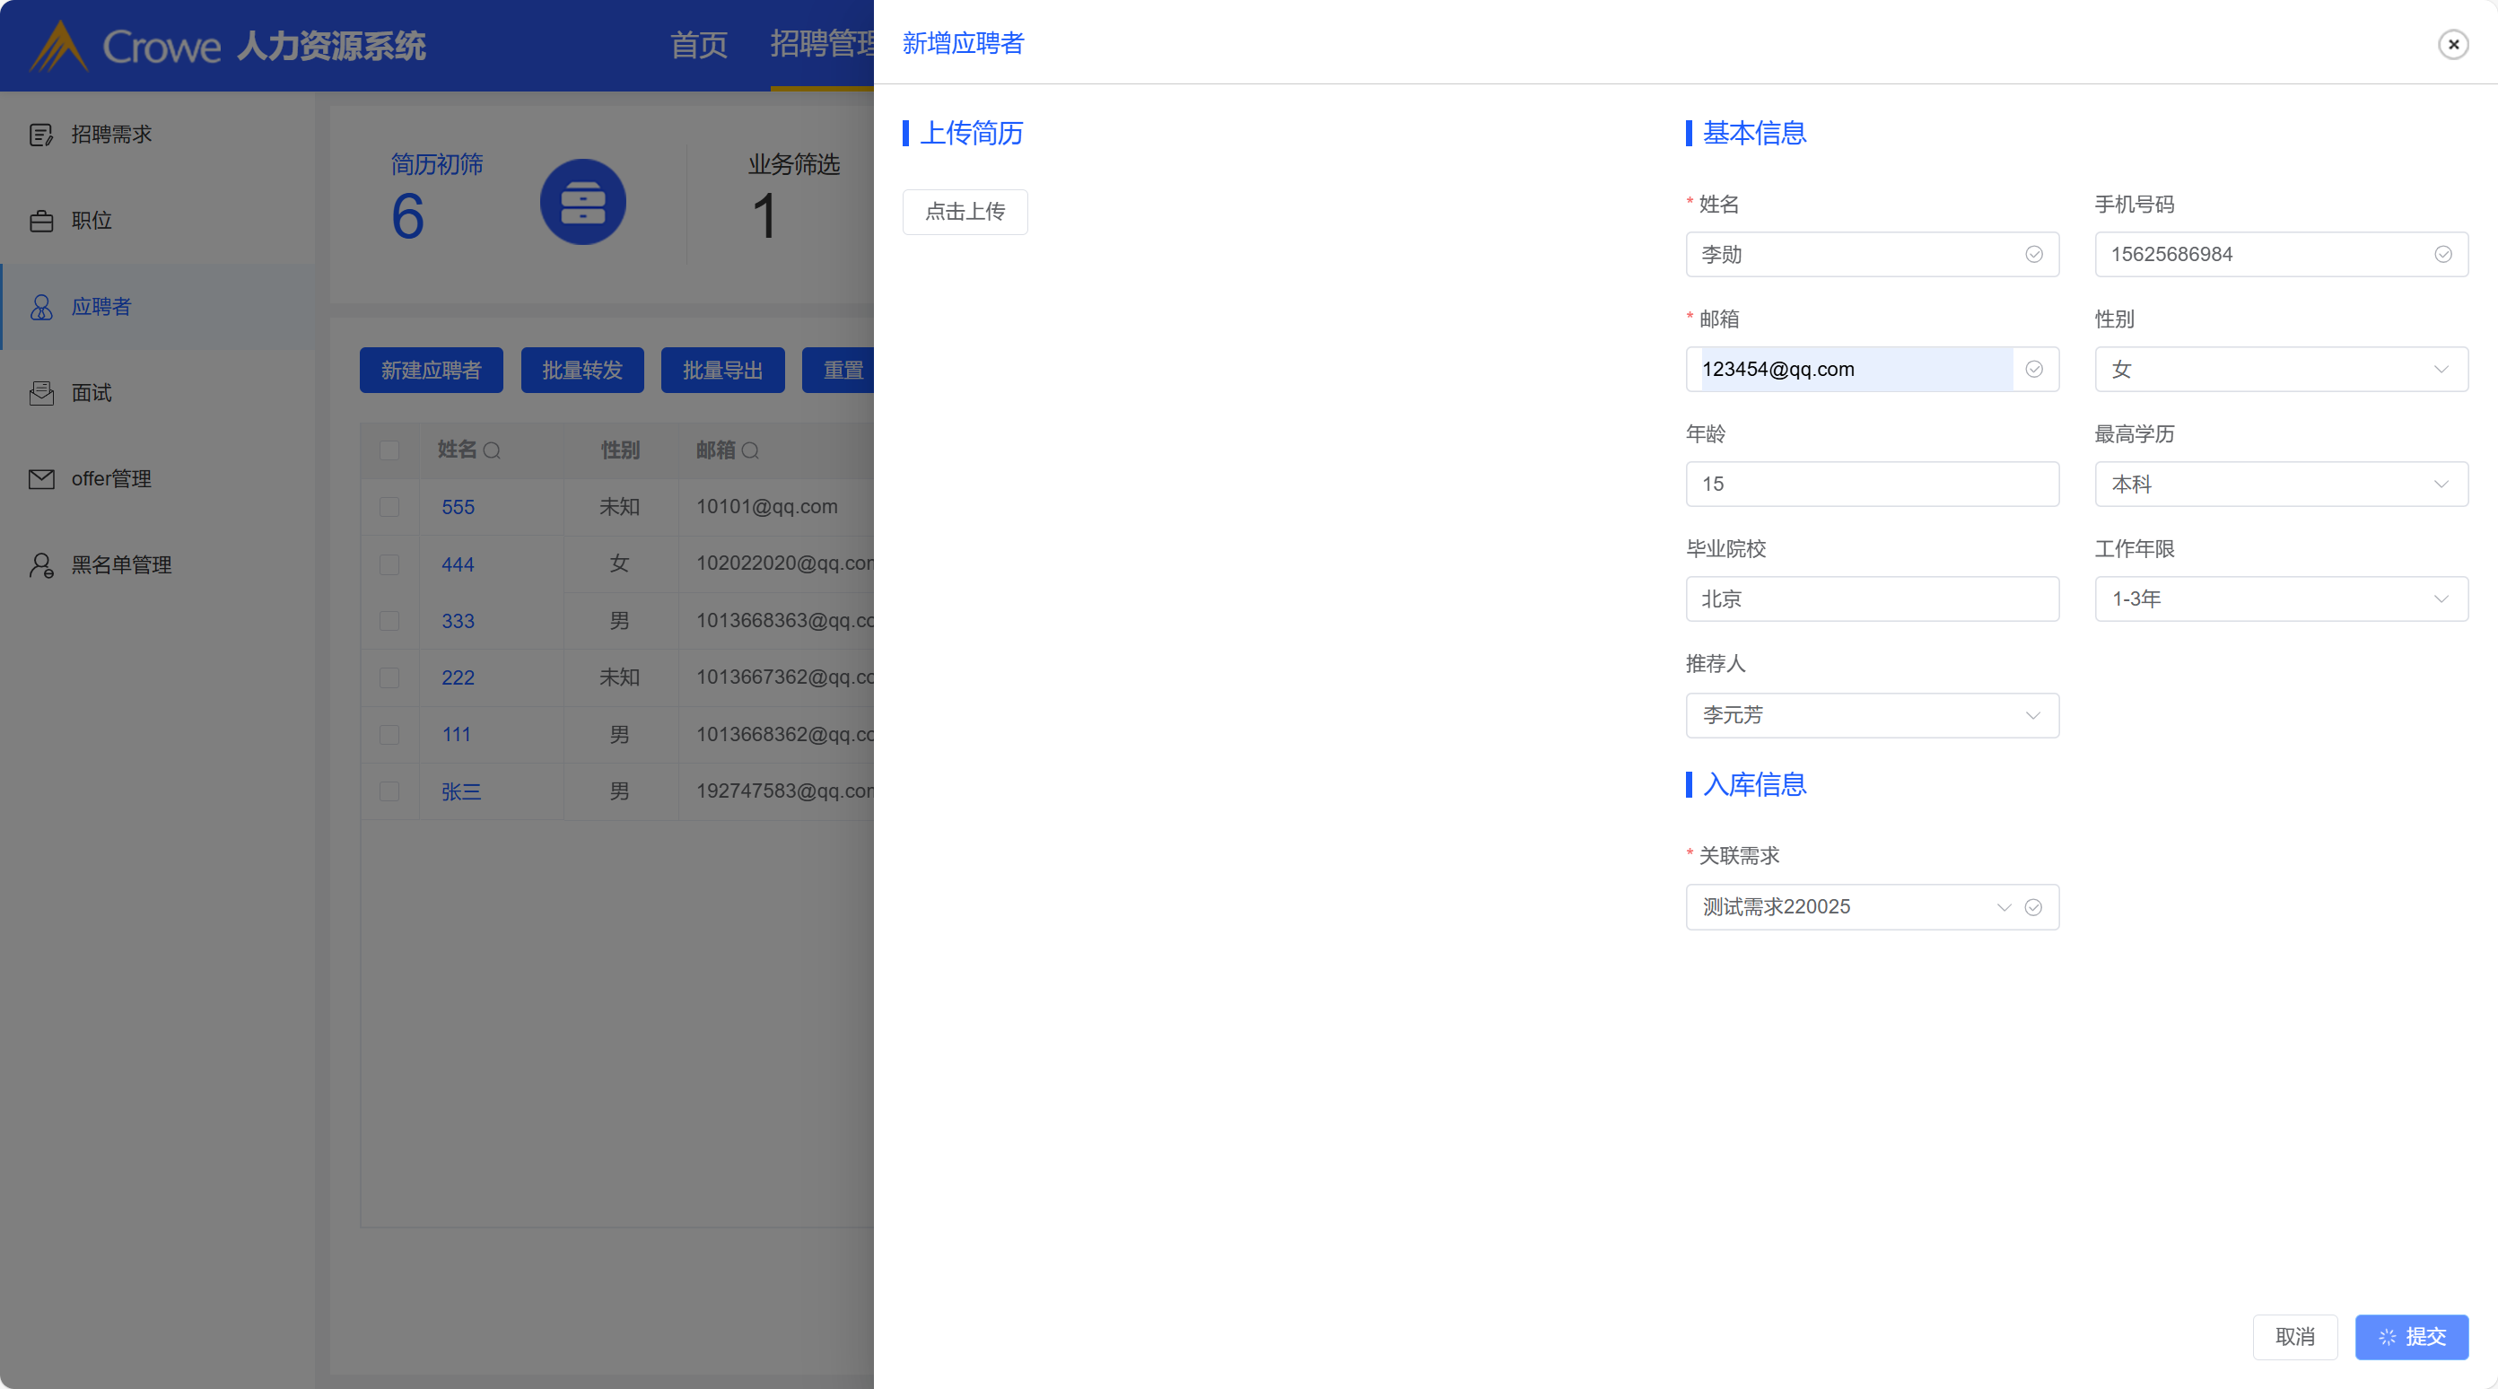This screenshot has width=2498, height=1389.
Task: Check the checkbox for row 555
Action: 389,507
